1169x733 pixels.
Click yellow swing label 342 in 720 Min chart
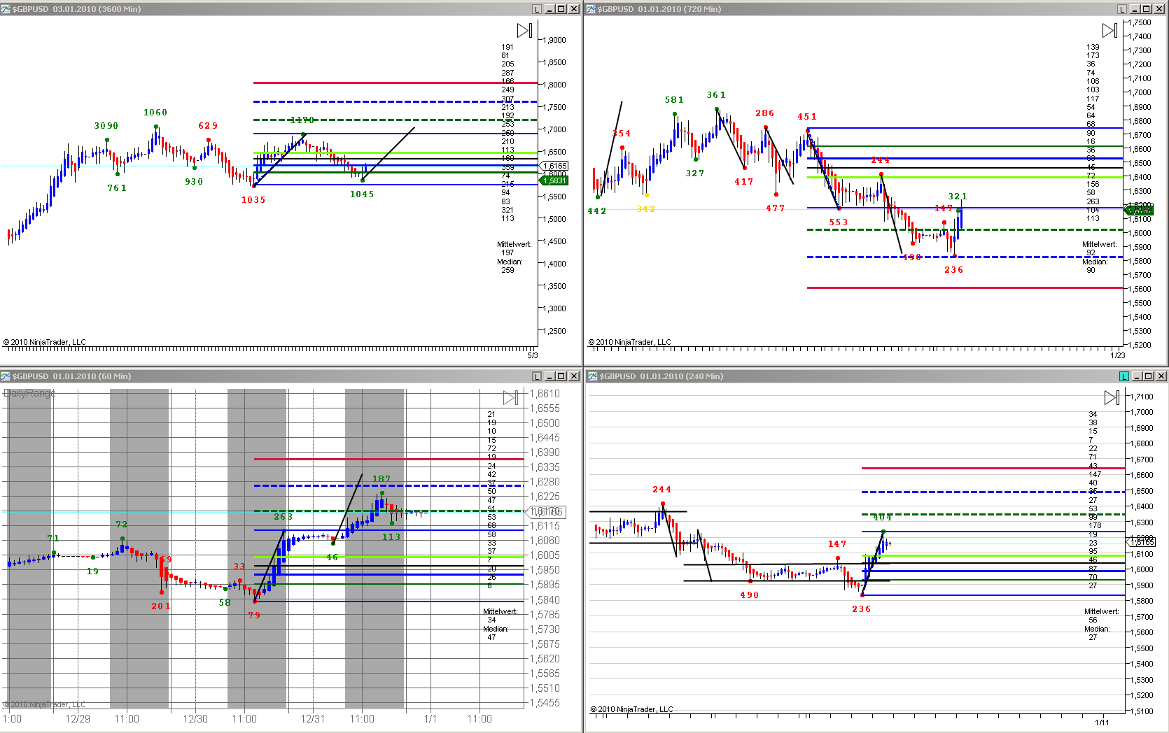point(646,209)
